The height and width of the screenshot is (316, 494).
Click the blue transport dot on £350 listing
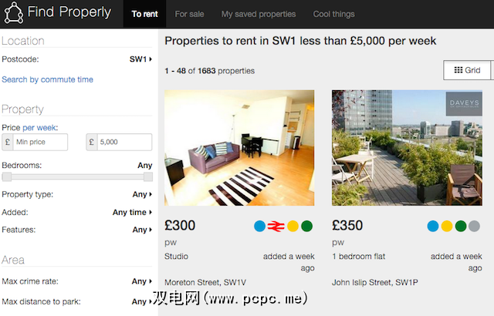pos(433,226)
